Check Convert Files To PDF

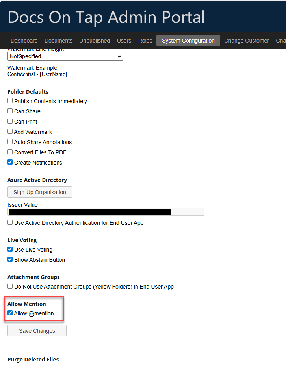coord(10,152)
